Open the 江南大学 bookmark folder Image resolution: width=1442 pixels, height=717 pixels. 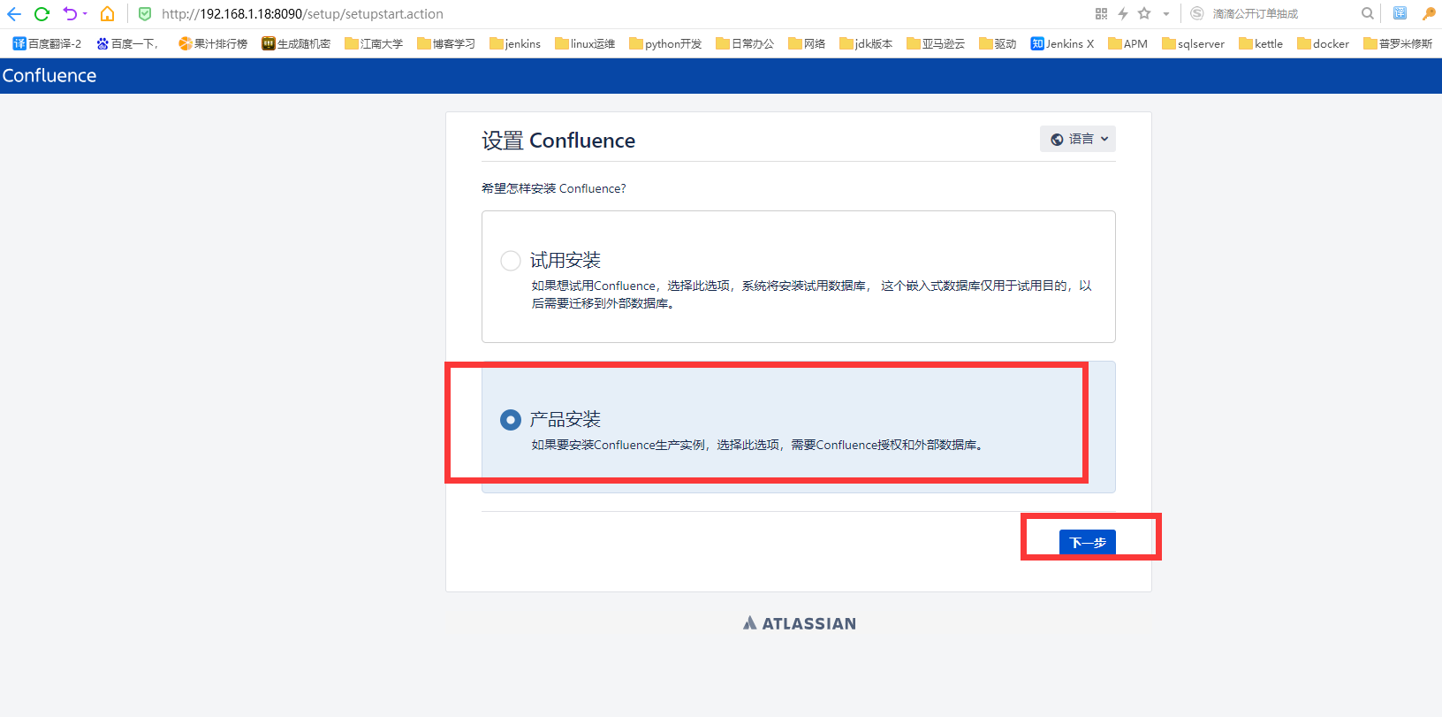click(374, 43)
